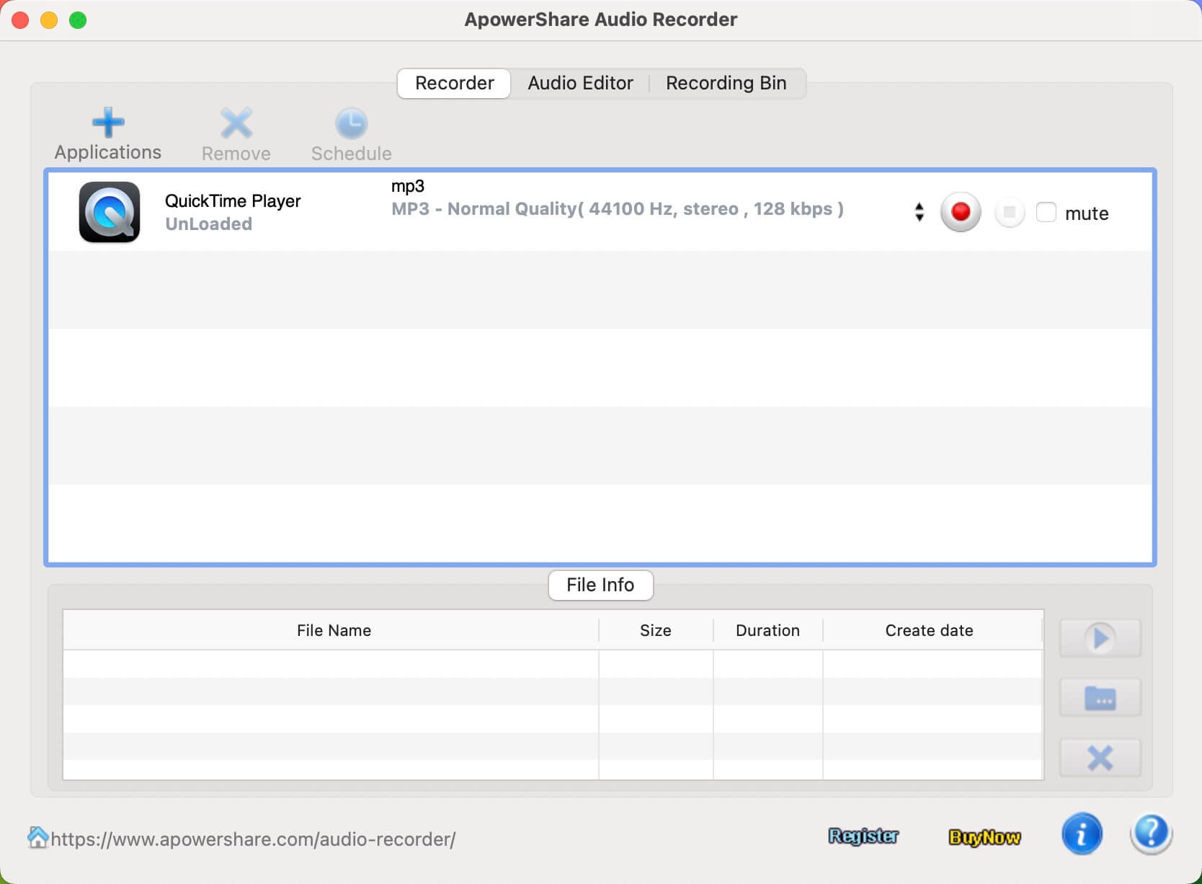Click the Remove X icon

coord(236,123)
